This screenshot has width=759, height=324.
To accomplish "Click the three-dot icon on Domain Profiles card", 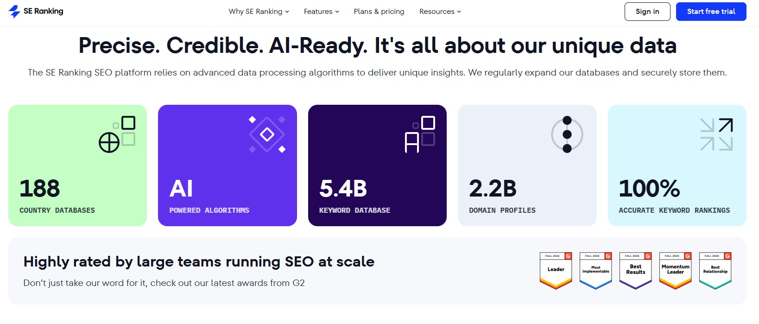I will [567, 134].
